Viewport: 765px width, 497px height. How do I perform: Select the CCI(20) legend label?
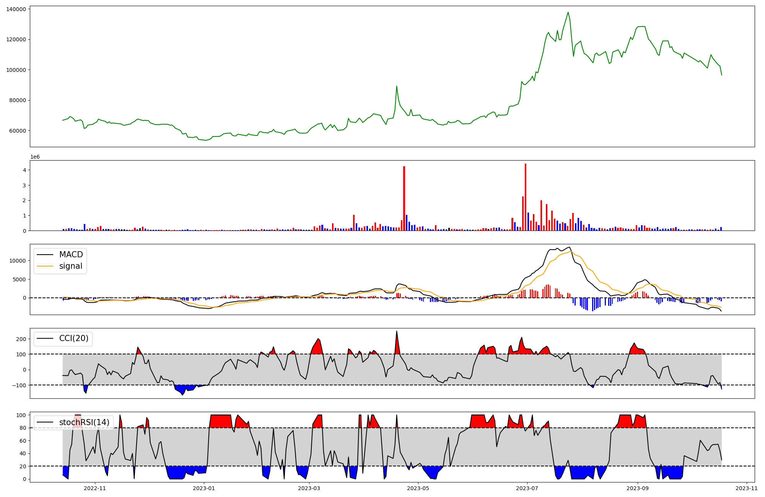[73, 338]
